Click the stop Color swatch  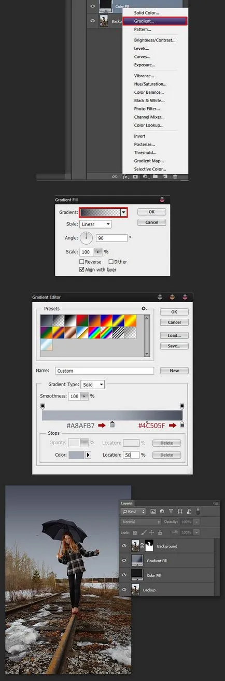click(x=76, y=455)
